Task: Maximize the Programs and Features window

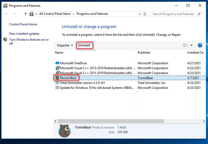Action: 188,6
